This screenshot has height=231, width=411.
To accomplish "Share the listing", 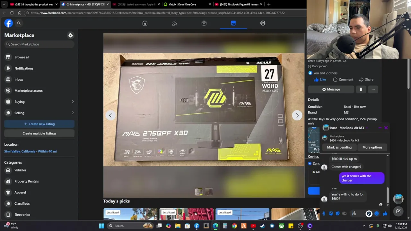I will click(x=366, y=80).
